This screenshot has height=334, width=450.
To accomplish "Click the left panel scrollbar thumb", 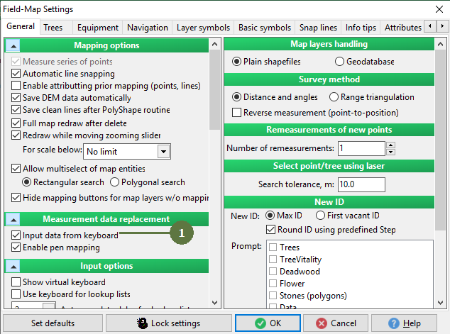I will tap(214, 89).
